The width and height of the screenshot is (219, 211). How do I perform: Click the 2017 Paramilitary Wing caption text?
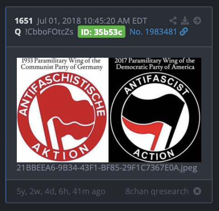point(155,64)
